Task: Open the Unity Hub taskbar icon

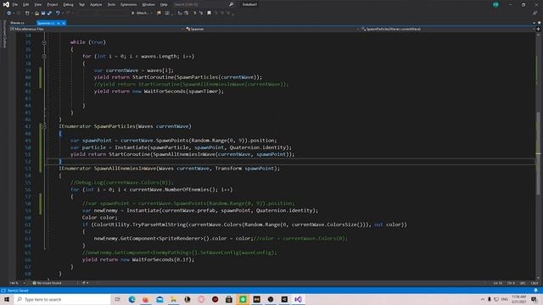Action: click(x=284, y=299)
